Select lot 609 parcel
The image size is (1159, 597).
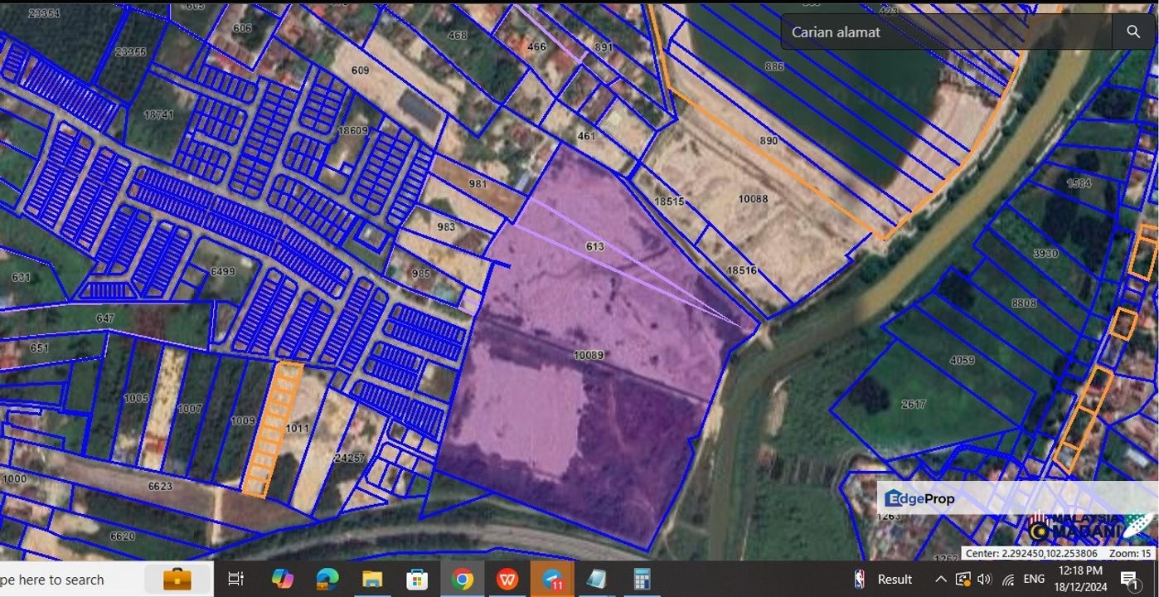coord(360,70)
